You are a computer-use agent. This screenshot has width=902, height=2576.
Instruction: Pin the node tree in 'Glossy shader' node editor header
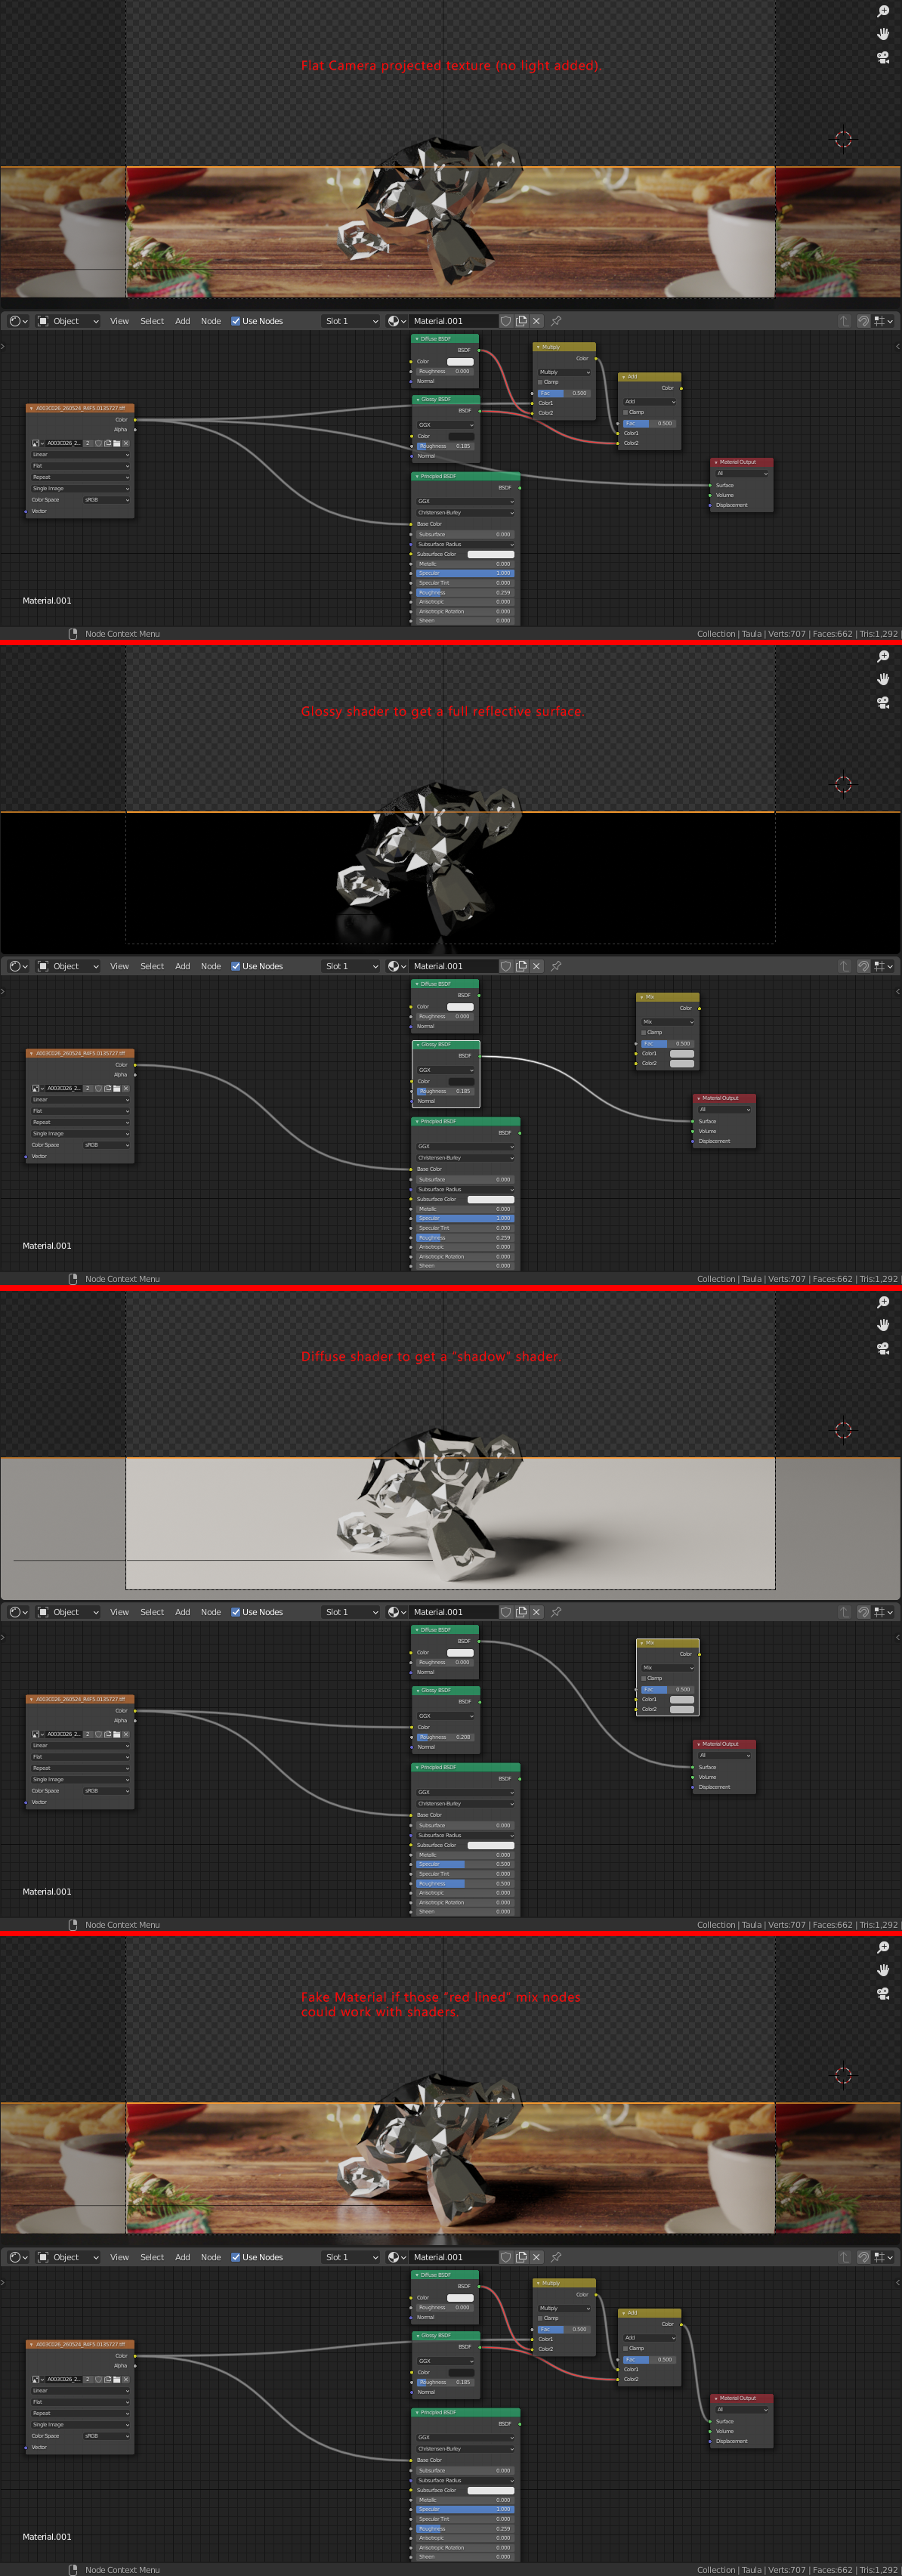point(556,966)
